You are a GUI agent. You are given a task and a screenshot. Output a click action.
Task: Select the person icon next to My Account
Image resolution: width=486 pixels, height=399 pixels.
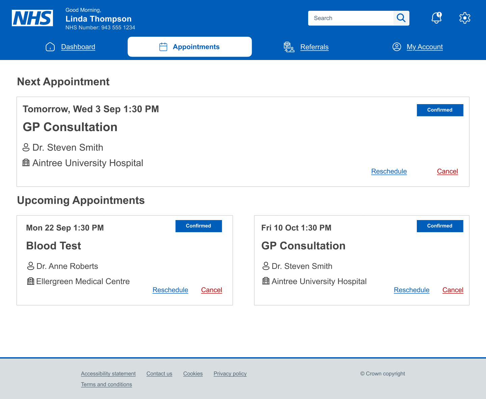pos(397,47)
